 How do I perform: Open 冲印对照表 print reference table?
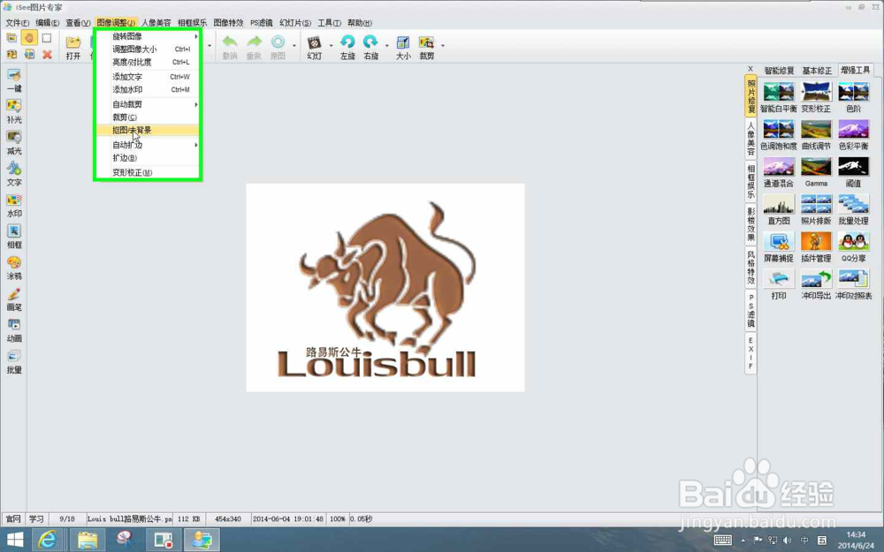click(x=853, y=284)
